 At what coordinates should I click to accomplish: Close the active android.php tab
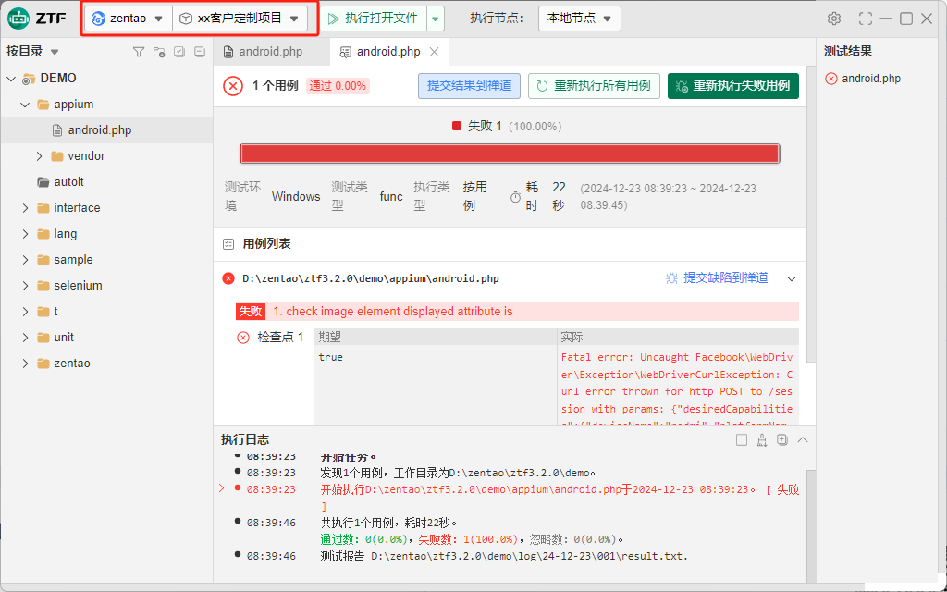tap(435, 52)
